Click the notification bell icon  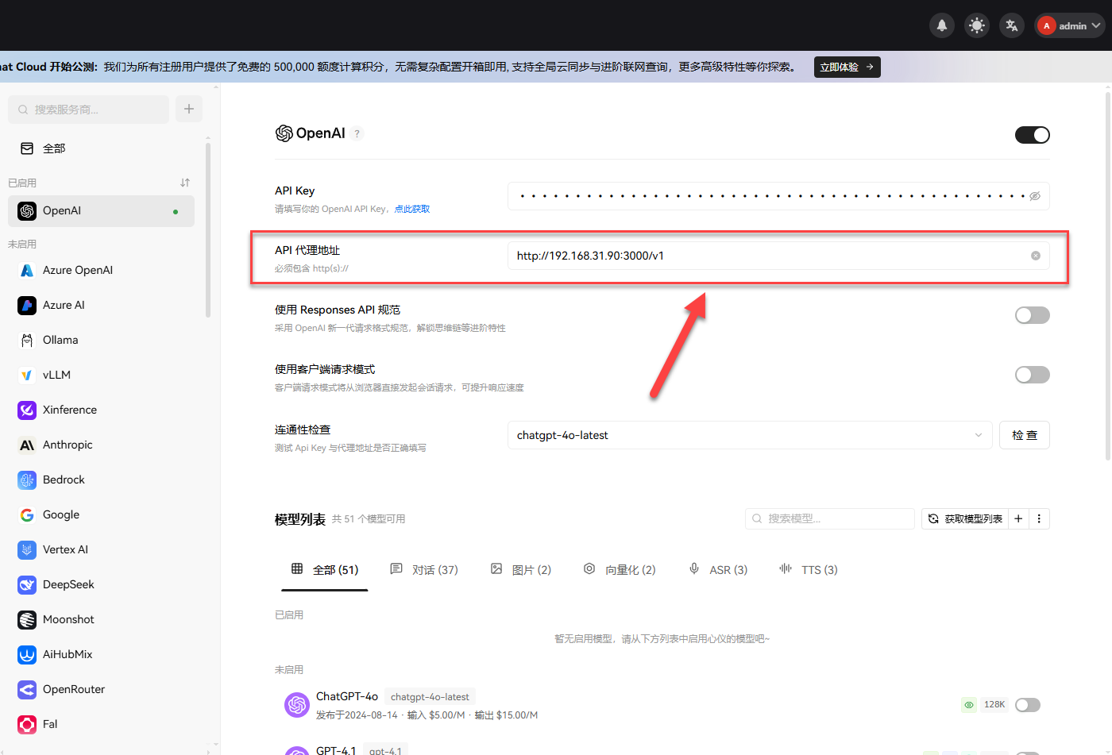pos(941,25)
